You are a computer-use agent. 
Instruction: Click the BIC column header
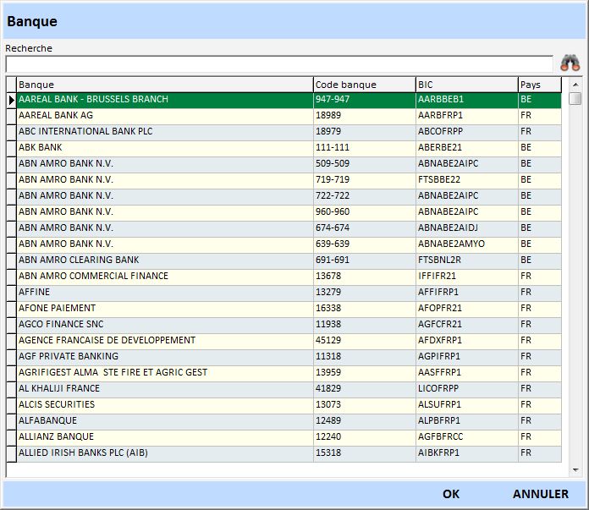point(465,85)
